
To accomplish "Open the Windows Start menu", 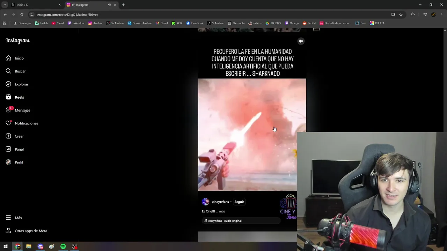I will pos(6,246).
